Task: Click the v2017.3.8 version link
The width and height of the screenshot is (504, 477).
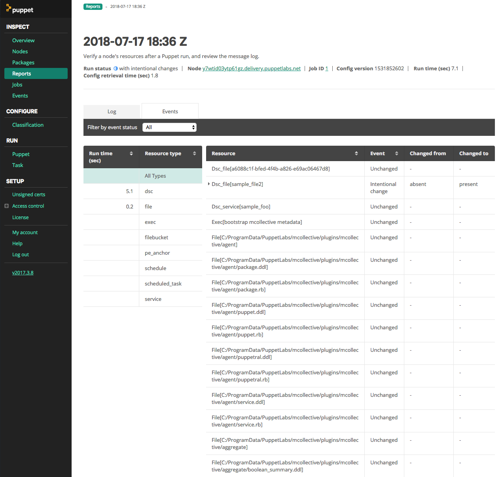Action: click(x=23, y=272)
